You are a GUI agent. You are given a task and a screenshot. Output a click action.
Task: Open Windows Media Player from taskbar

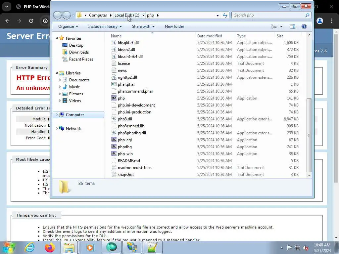90,247
